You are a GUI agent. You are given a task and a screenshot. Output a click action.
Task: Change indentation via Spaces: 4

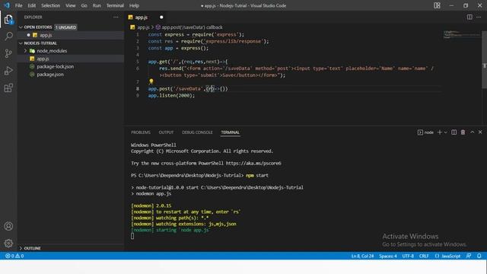388,256
